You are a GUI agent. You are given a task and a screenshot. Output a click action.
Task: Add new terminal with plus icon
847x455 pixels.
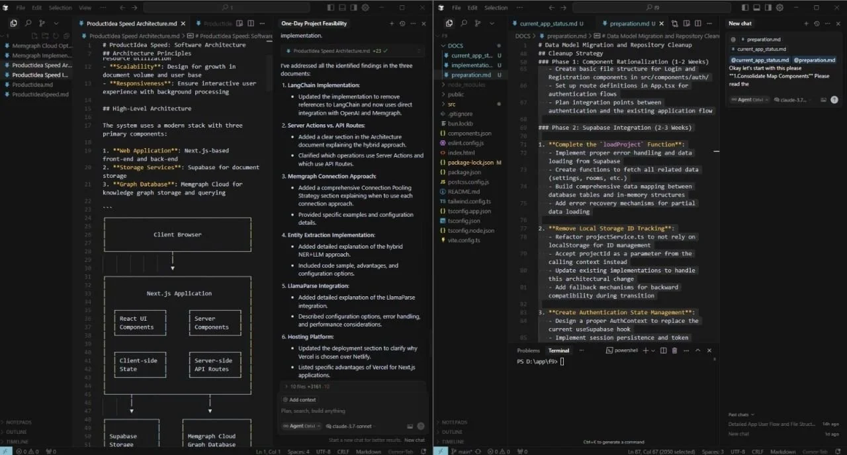pos(646,351)
